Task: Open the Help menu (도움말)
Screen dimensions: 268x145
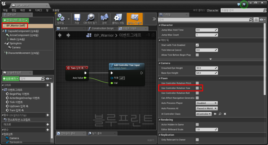Action: [x=56, y=10]
